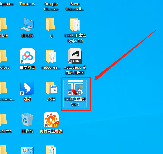This screenshot has height=154, width=163.
Task: Click the Google Chrome label
Action: point(51,6)
